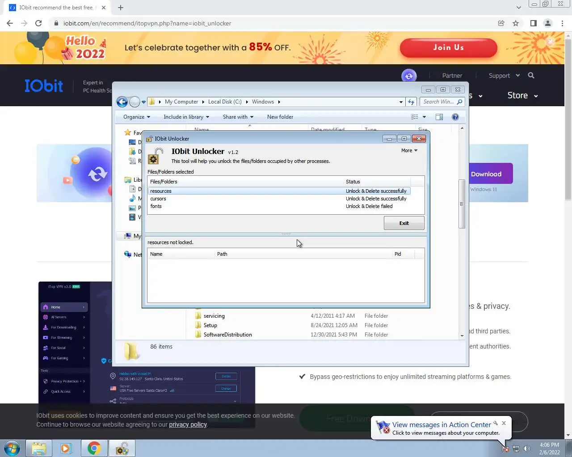Open Explorer help icon
The height and width of the screenshot is (457, 572).
point(455,117)
